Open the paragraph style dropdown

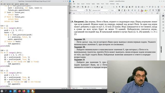click(x=84, y=10)
